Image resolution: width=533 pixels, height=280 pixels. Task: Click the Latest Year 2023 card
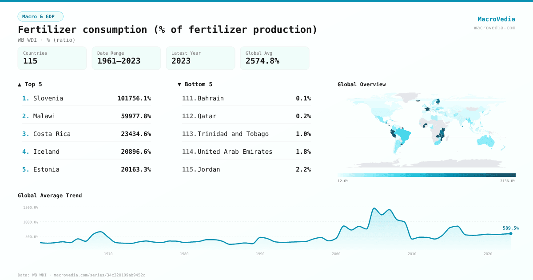click(200, 58)
